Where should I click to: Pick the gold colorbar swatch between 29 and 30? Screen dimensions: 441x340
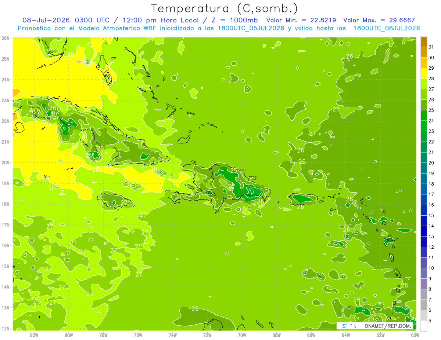[424, 63]
